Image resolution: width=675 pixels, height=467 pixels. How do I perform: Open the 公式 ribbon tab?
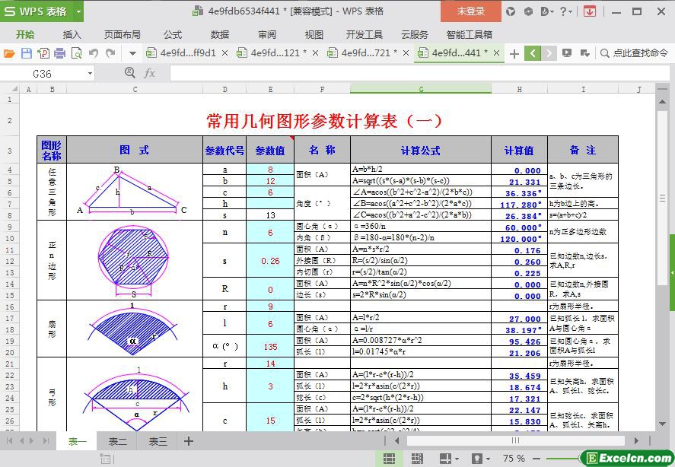[x=173, y=34]
